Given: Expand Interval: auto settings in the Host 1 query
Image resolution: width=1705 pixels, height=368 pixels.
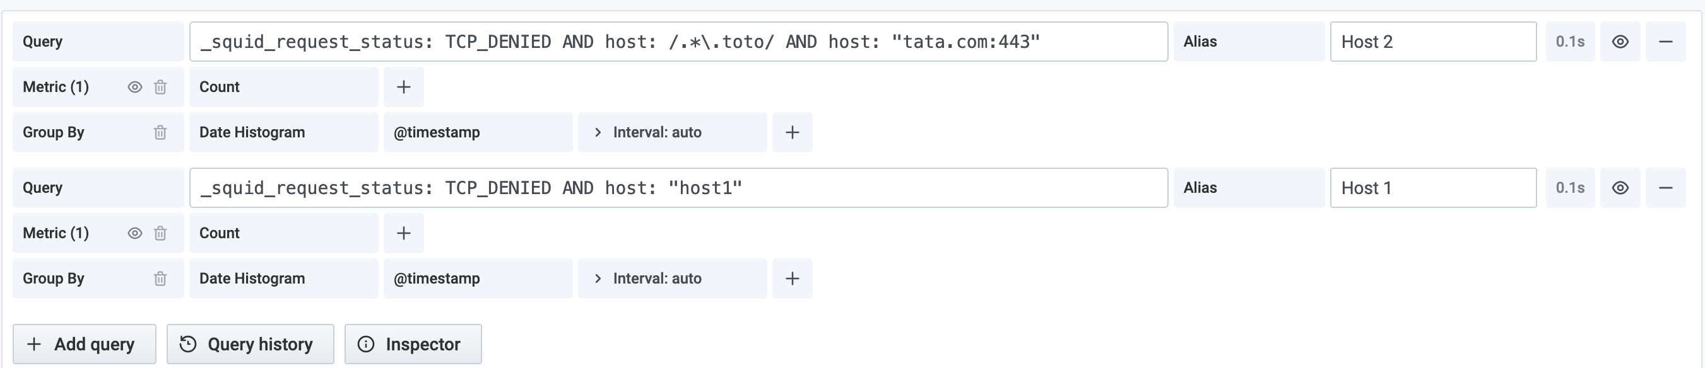Looking at the screenshot, I should click(x=672, y=278).
